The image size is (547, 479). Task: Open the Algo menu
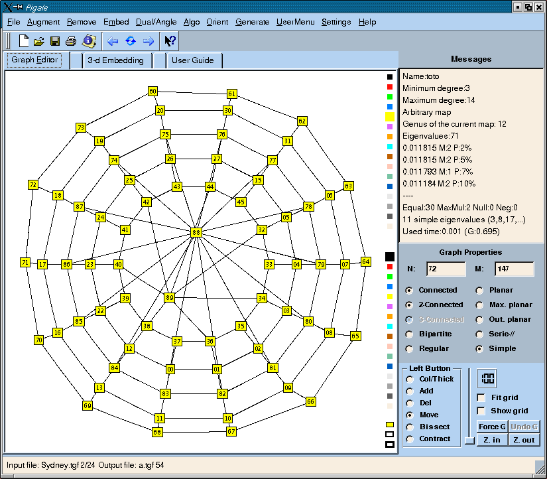(x=191, y=22)
